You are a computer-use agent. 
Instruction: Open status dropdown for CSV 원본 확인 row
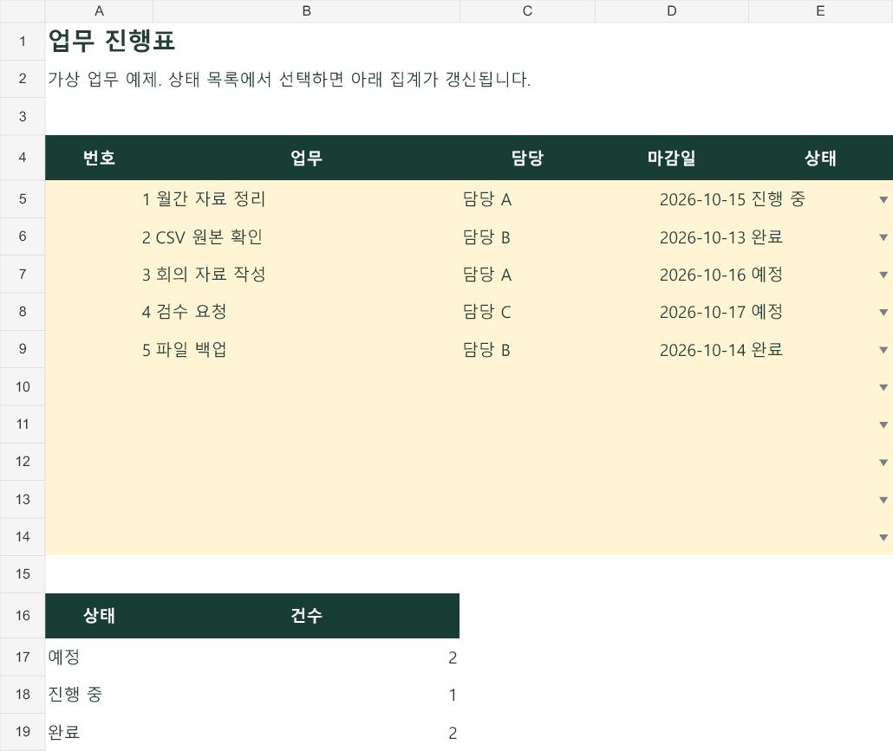pos(883,237)
